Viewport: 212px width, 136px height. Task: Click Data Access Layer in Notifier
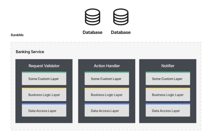click(x=168, y=110)
